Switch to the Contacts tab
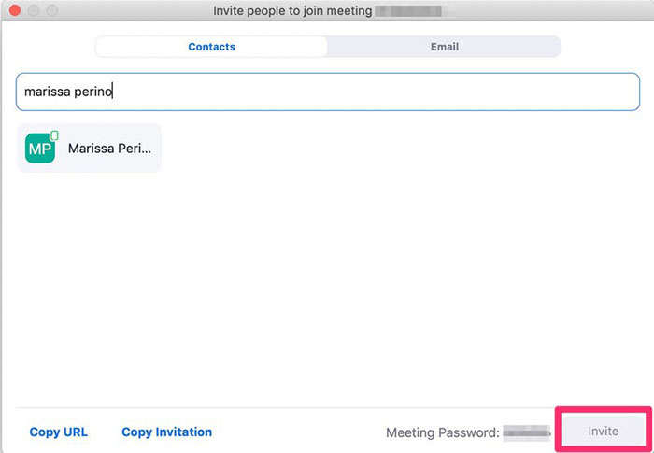Image resolution: width=654 pixels, height=453 pixels. pos(211,47)
